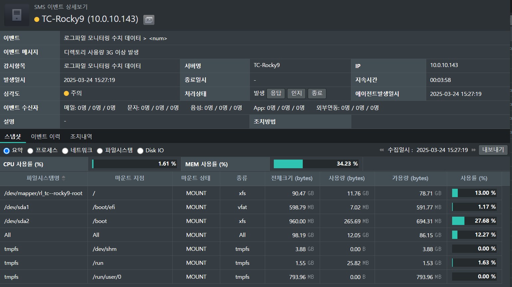The height and width of the screenshot is (287, 512).
Task: Select the 네트워크 radio option
Action: (x=65, y=151)
